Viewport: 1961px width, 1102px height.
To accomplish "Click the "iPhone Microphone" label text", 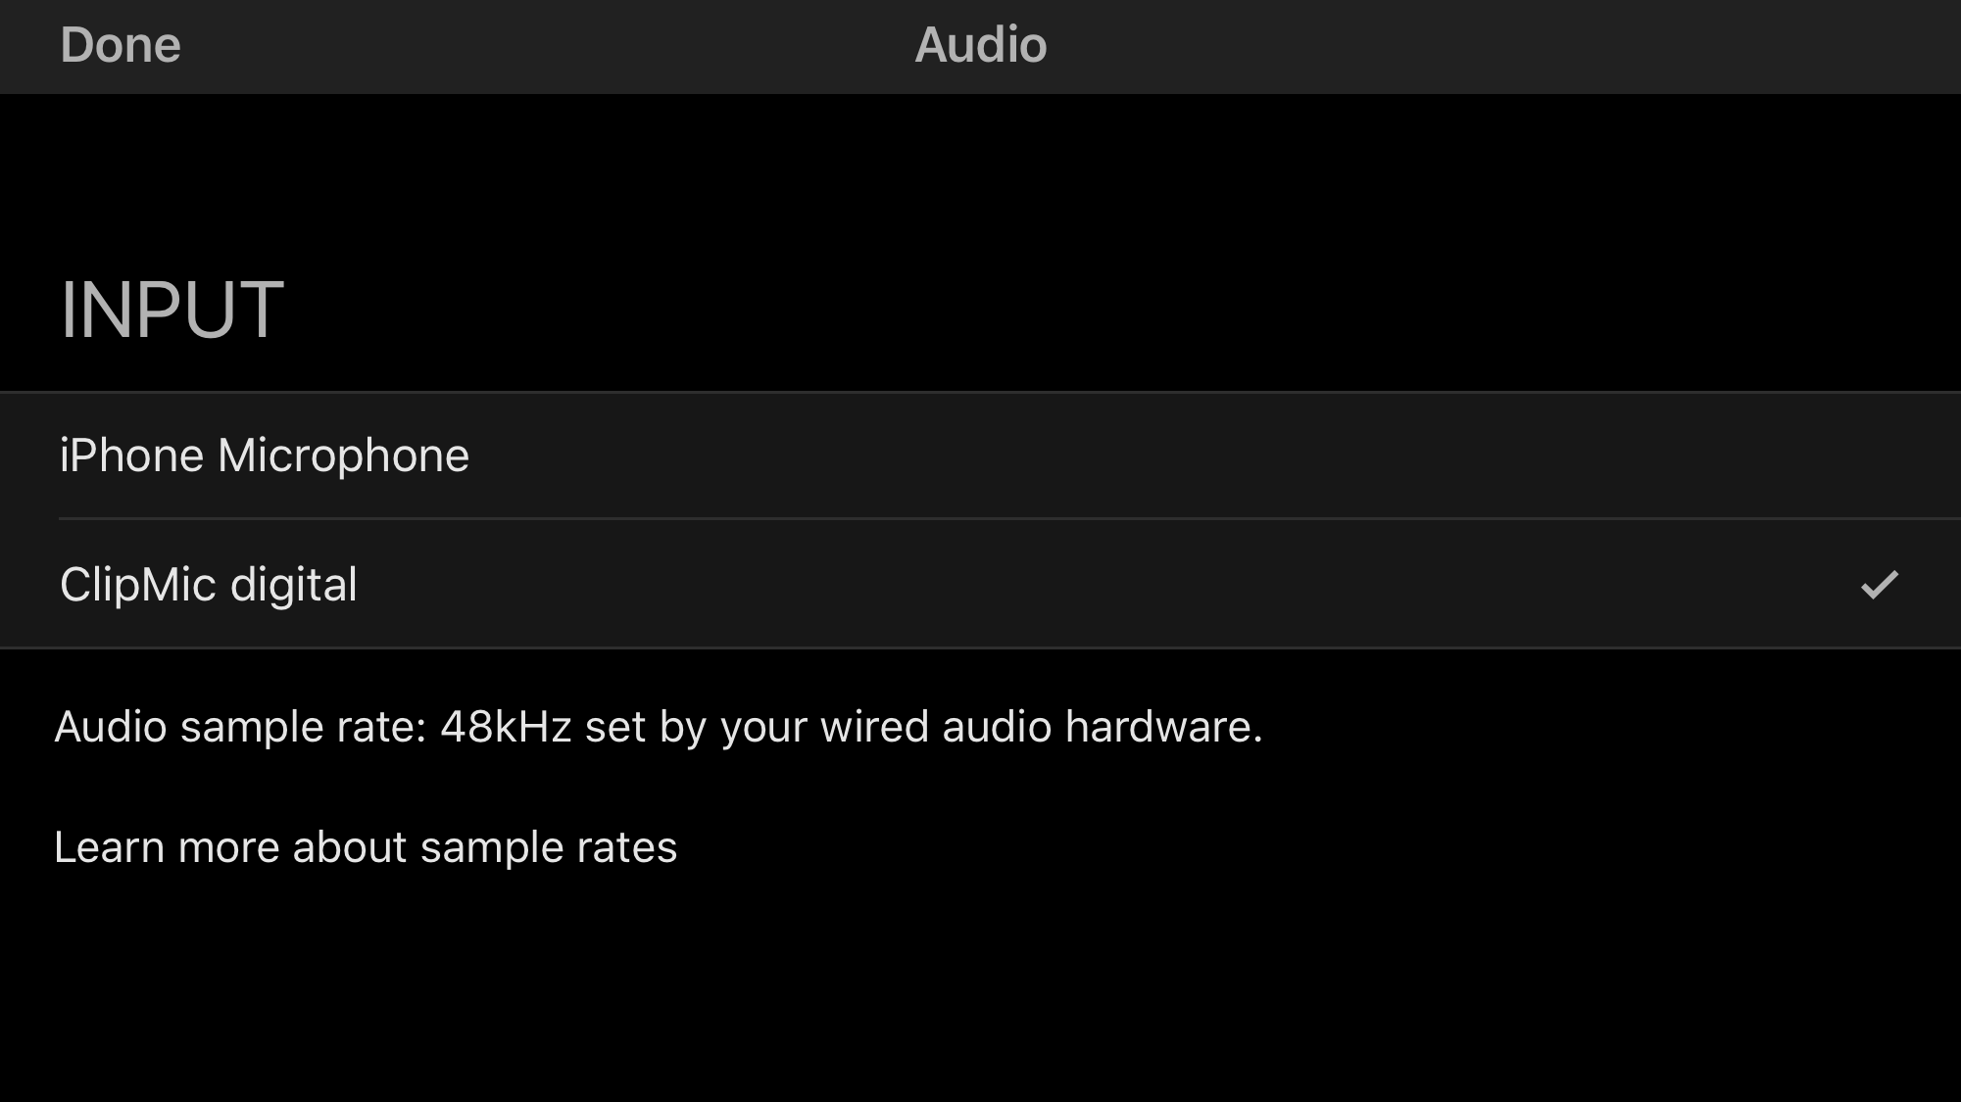I will [265, 455].
